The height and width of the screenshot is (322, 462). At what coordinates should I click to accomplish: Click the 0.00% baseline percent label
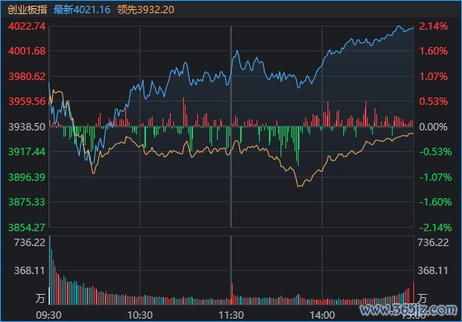pyautogui.click(x=433, y=127)
